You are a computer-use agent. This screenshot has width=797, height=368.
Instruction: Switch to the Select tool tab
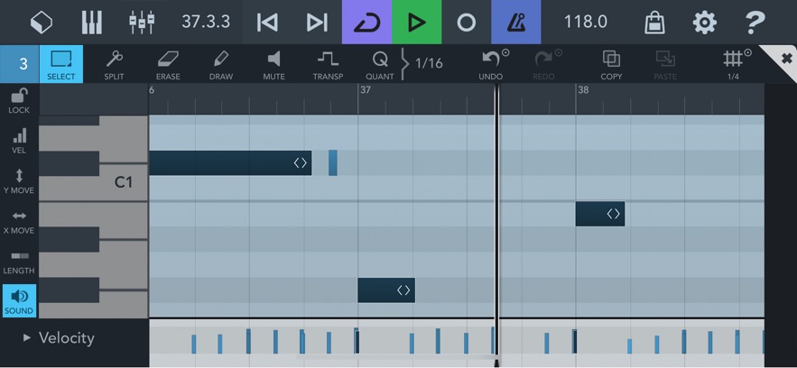pyautogui.click(x=61, y=64)
